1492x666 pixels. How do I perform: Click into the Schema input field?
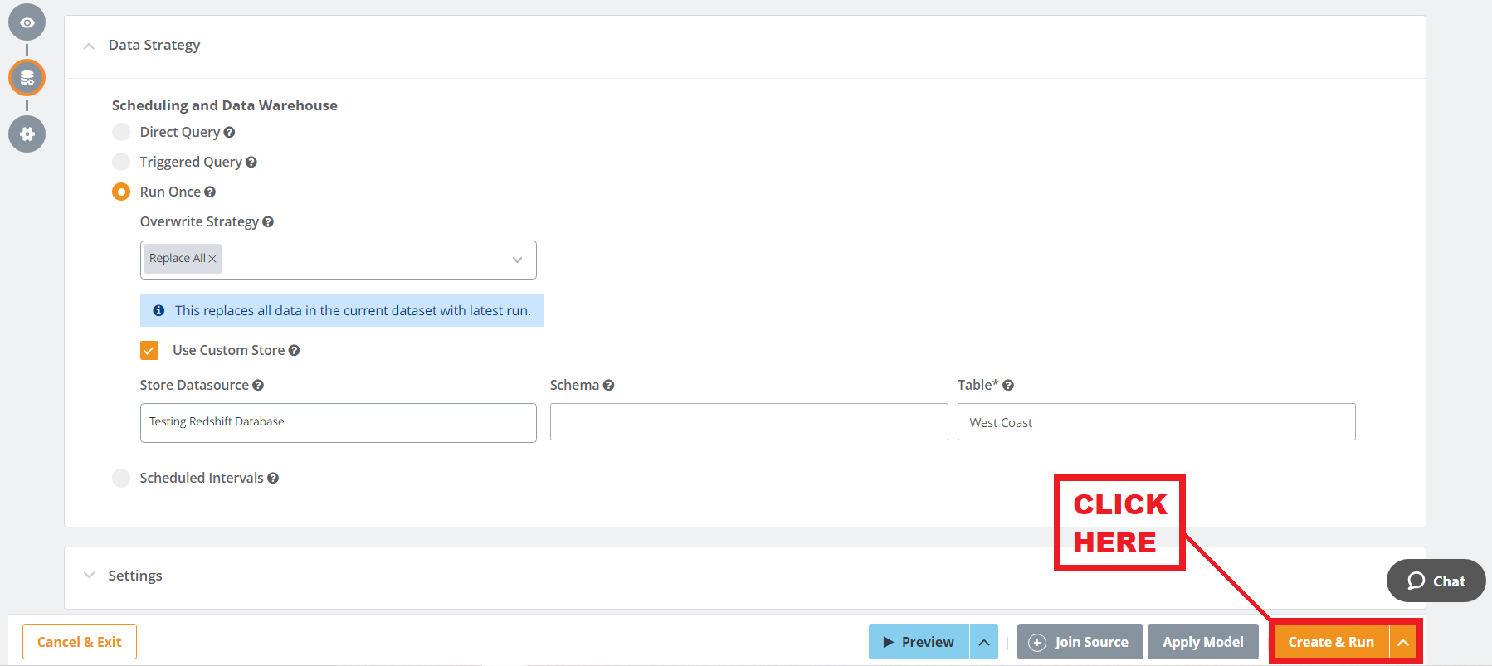(x=748, y=422)
